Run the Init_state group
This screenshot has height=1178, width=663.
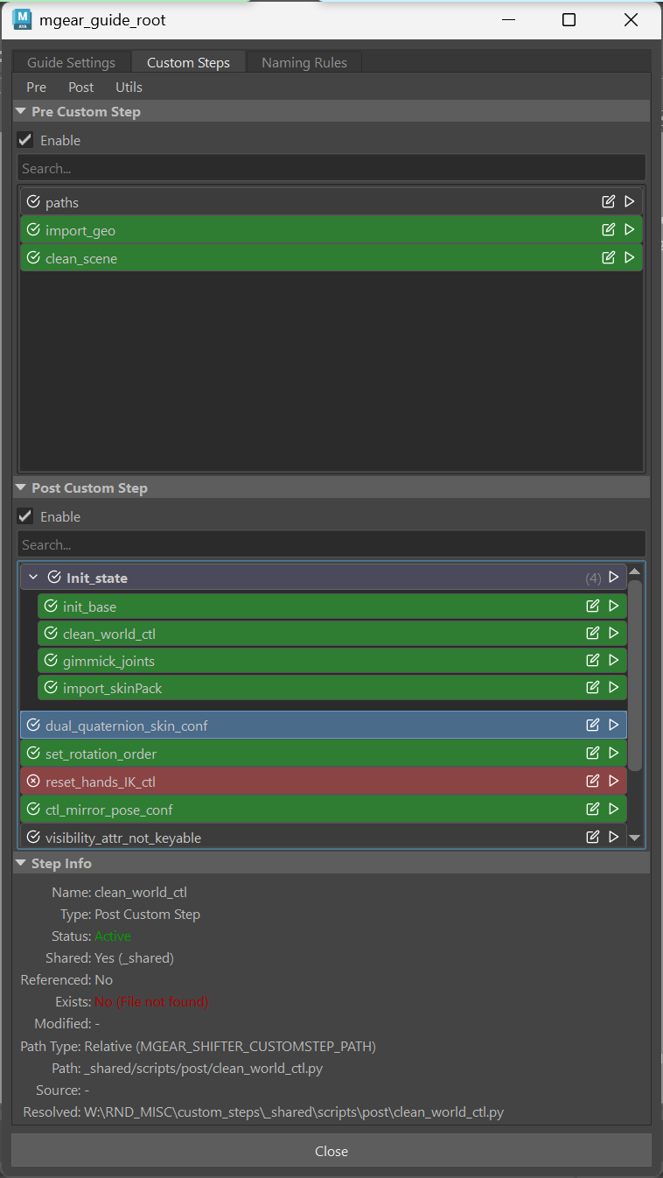614,578
